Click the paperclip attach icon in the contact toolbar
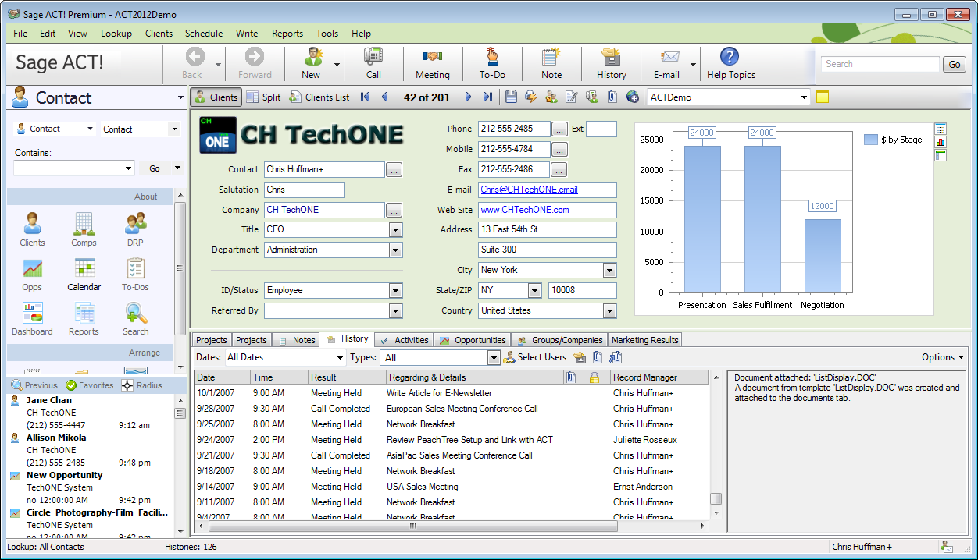The width and height of the screenshot is (978, 560). [x=612, y=97]
